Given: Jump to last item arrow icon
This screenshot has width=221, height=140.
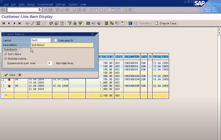Looking at the screenshot, I should click(20, 23).
